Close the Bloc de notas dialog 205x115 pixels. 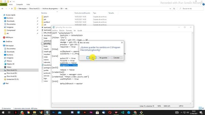122,42
